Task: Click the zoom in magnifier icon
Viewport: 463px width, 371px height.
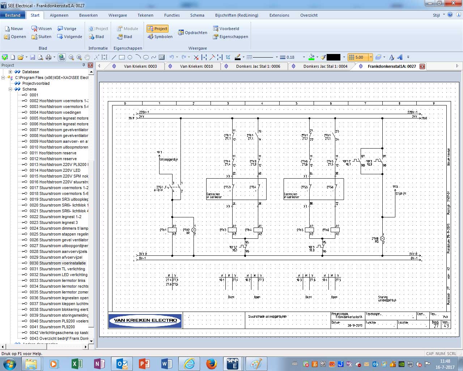Action: click(79, 57)
